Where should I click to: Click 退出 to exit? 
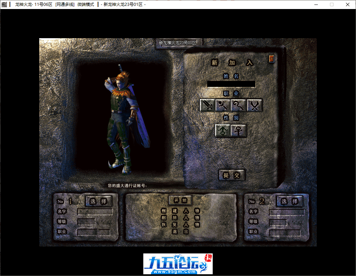click(x=180, y=232)
